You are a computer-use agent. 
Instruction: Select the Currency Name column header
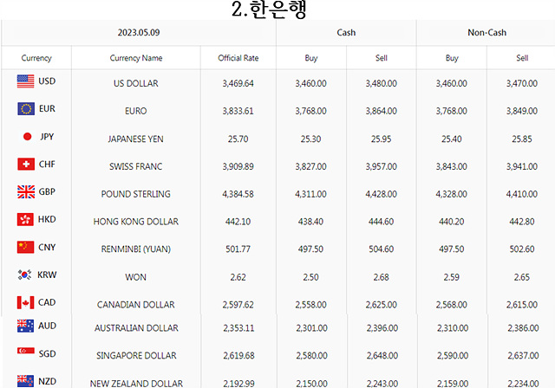coord(136,58)
